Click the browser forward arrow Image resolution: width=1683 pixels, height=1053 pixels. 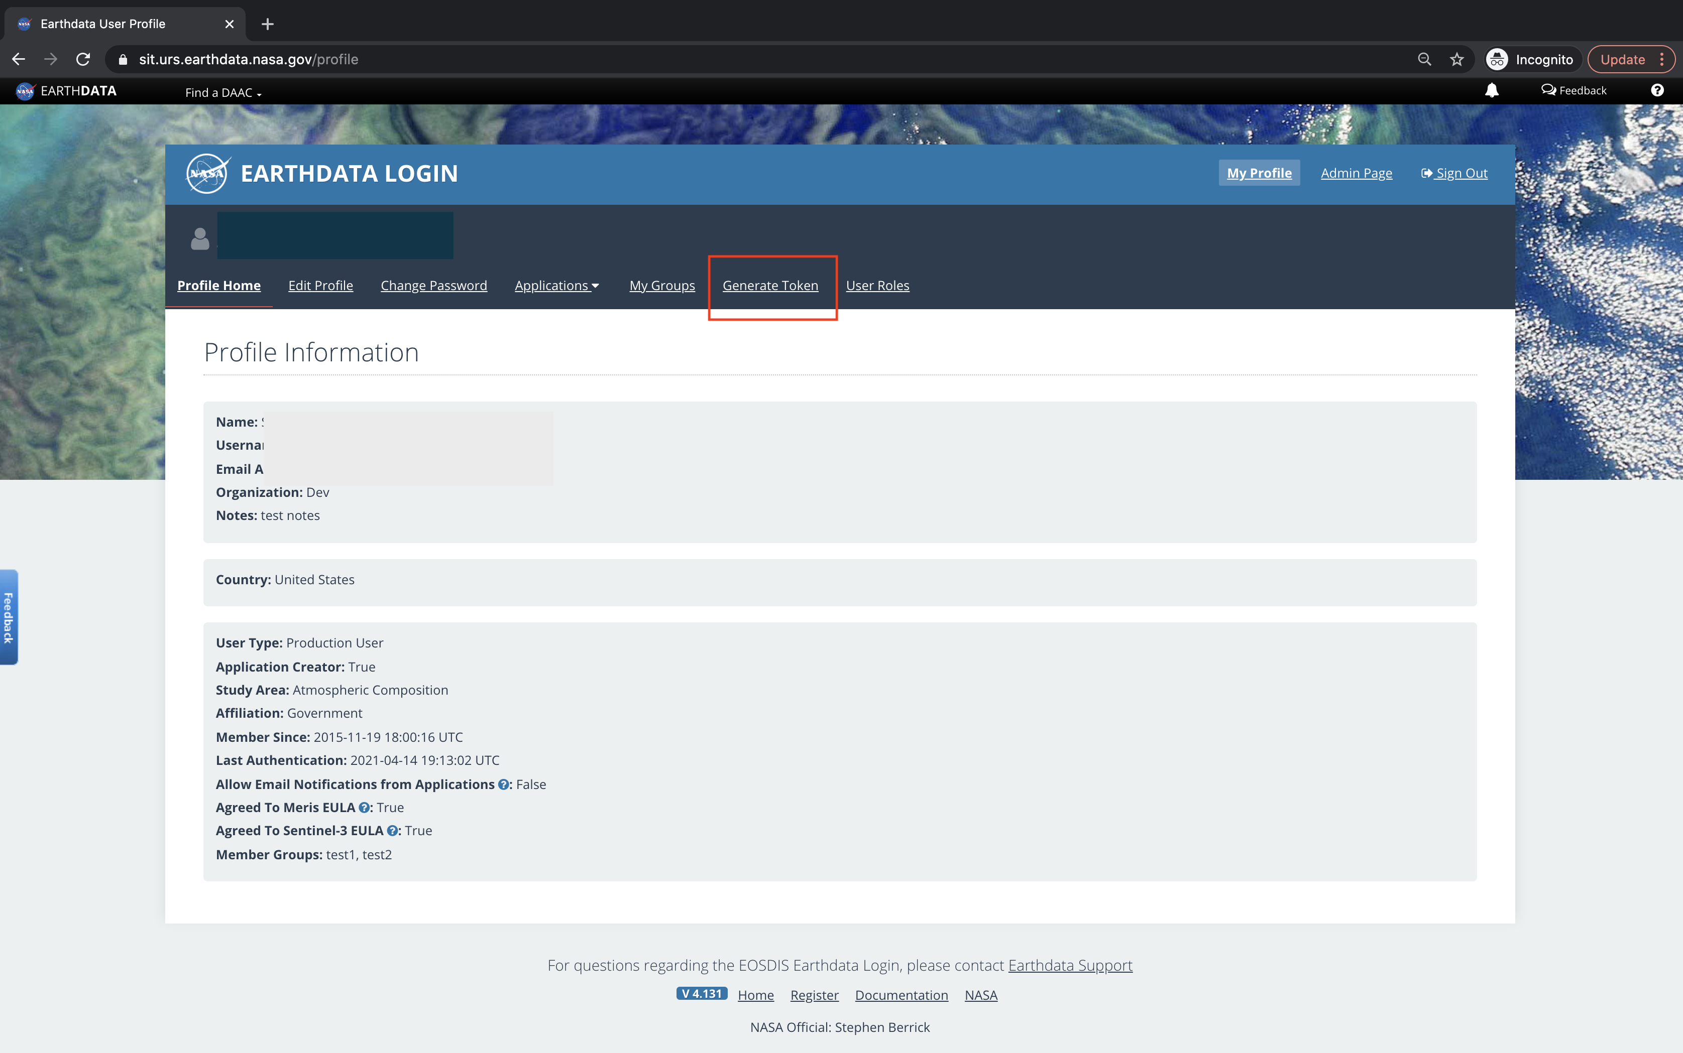51,59
